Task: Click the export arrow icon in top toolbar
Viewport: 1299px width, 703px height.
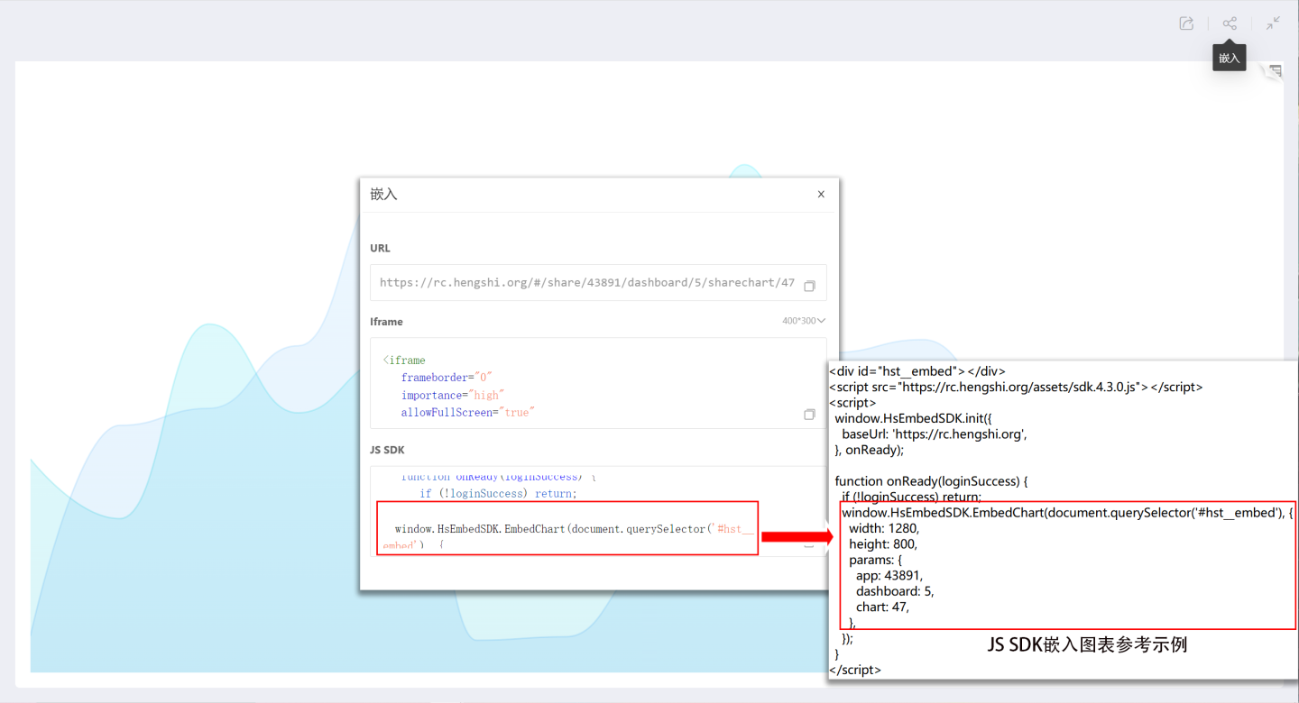Action: (x=1186, y=23)
